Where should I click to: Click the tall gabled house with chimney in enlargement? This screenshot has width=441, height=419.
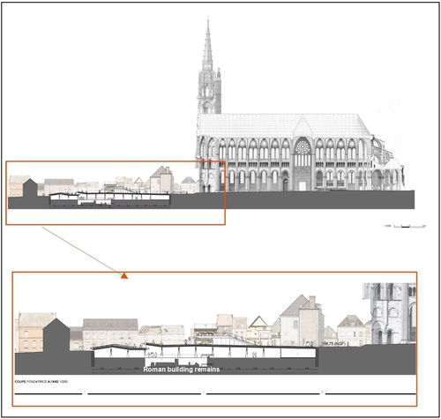click(302, 320)
